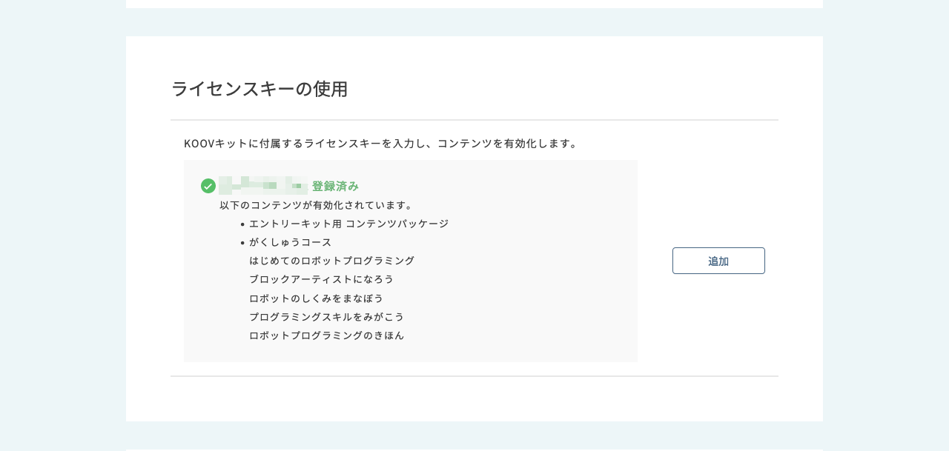Click 以下のコンテンツが有効化されています text
The width and height of the screenshot is (949, 451).
point(317,205)
